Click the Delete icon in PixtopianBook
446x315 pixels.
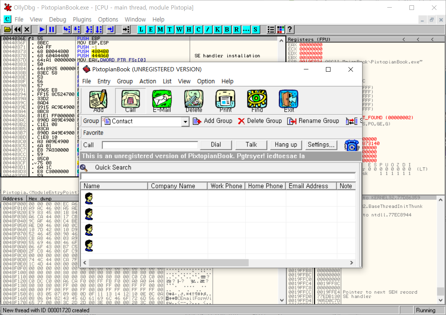[x=194, y=101]
